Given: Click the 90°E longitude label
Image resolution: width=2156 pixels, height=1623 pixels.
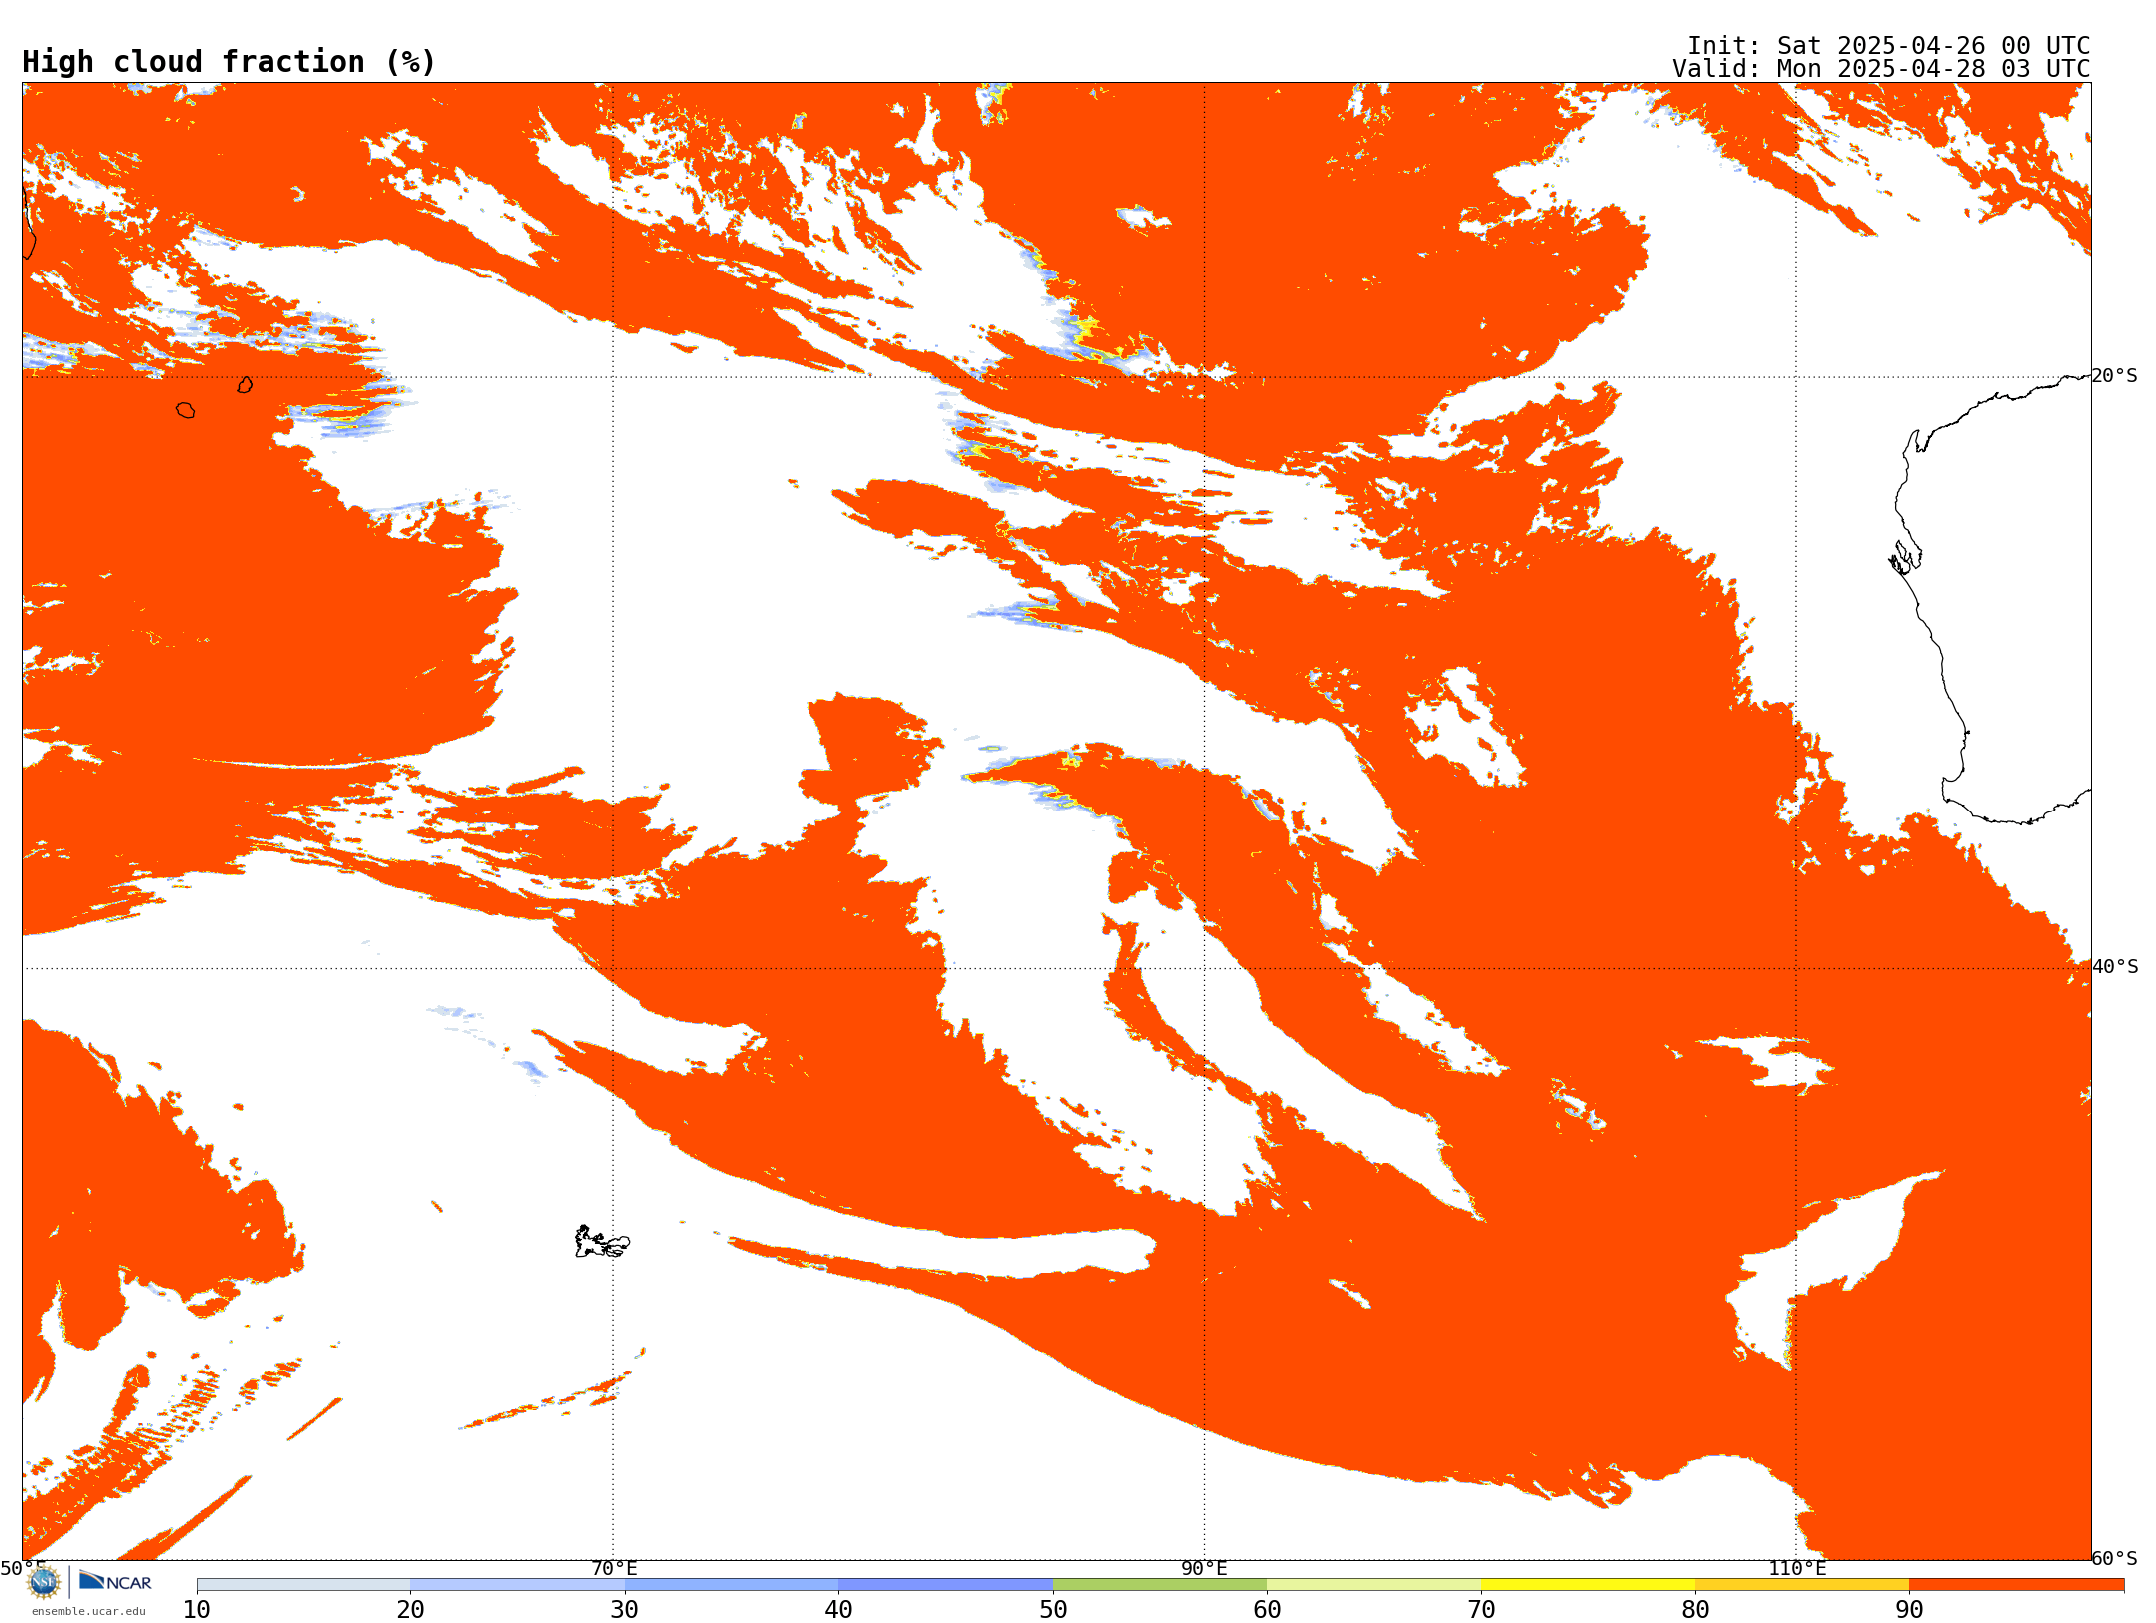Looking at the screenshot, I should click(1204, 1568).
